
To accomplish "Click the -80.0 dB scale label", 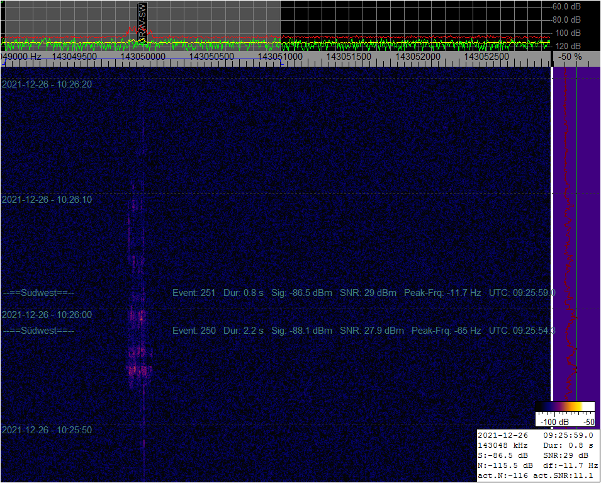I will (566, 20).
